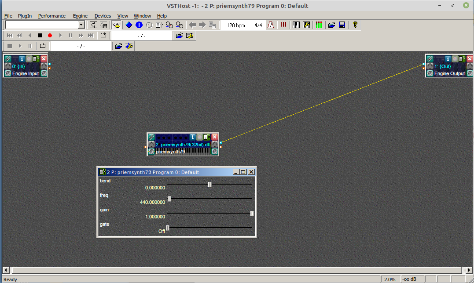Open recorder configuration wrench icon
Screen dimensions: 474x283
point(129,46)
